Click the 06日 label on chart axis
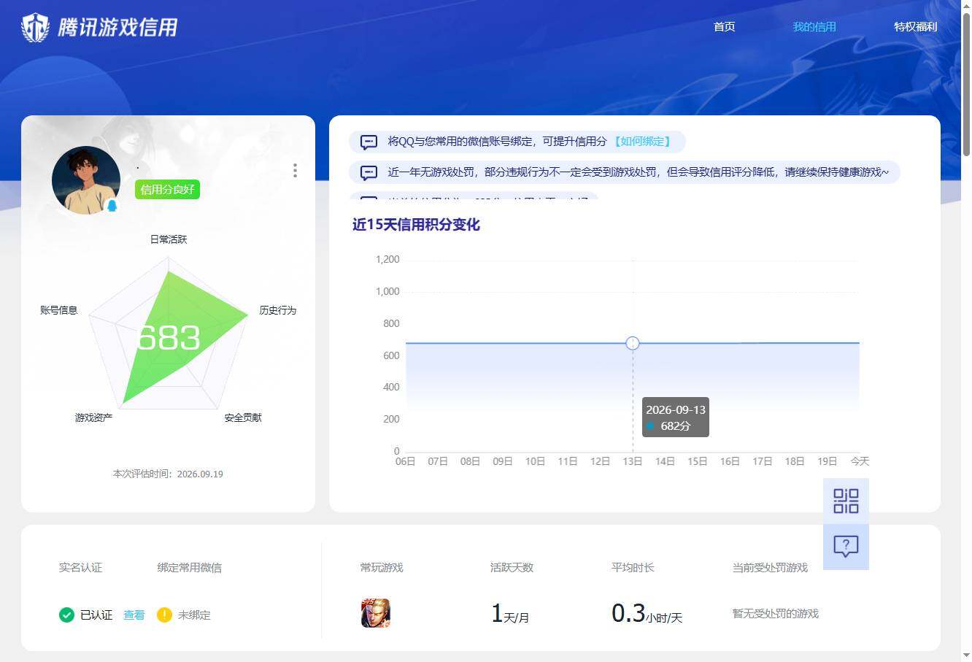972x662 pixels. point(405,461)
